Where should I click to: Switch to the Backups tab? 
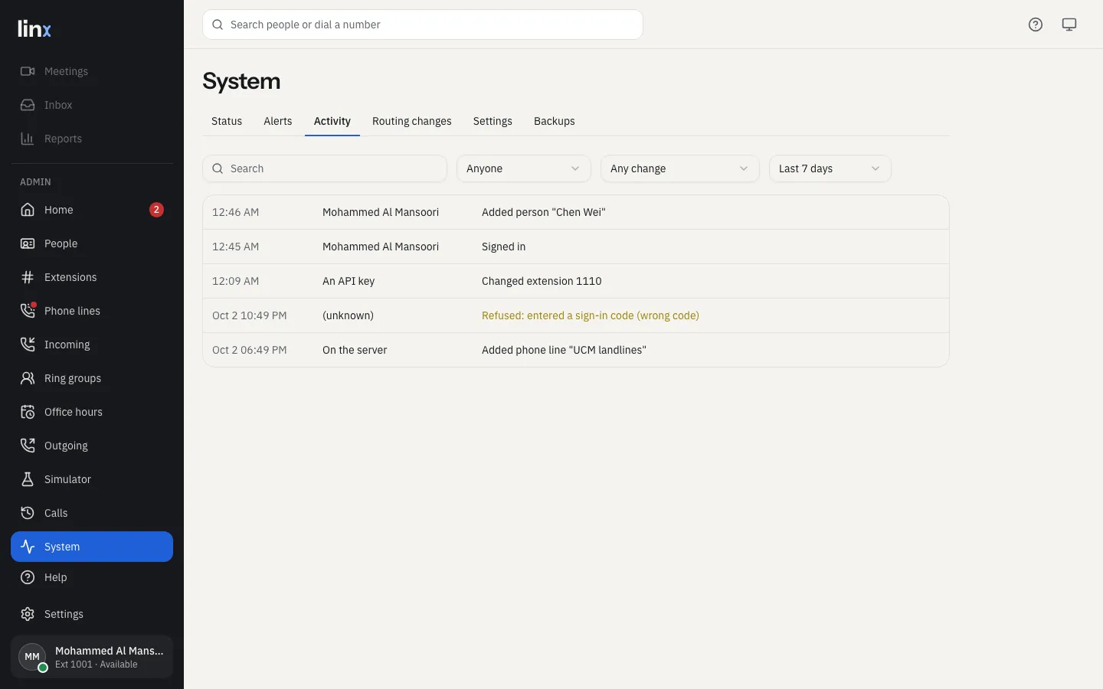(555, 121)
